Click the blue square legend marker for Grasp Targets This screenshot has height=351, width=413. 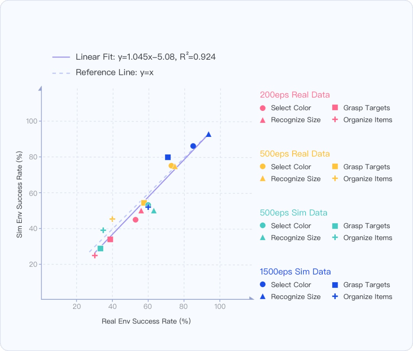(x=335, y=285)
